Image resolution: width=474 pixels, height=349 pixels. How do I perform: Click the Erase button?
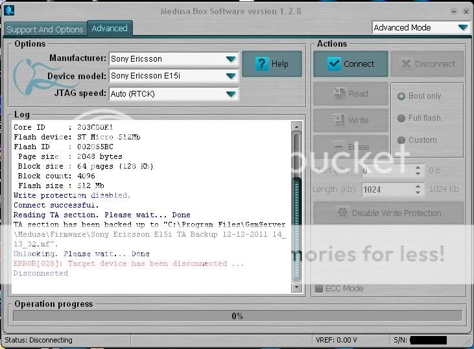click(351, 147)
